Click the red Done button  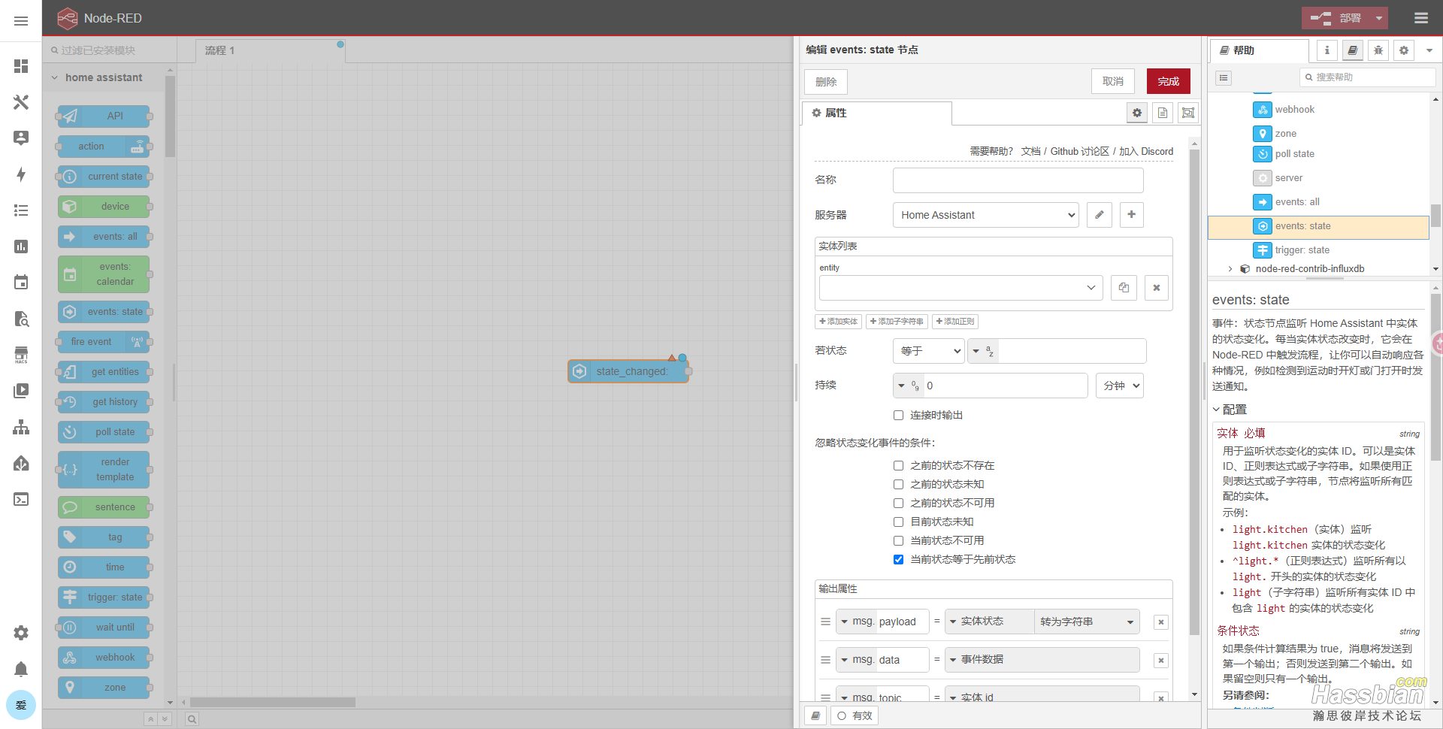tap(1168, 81)
